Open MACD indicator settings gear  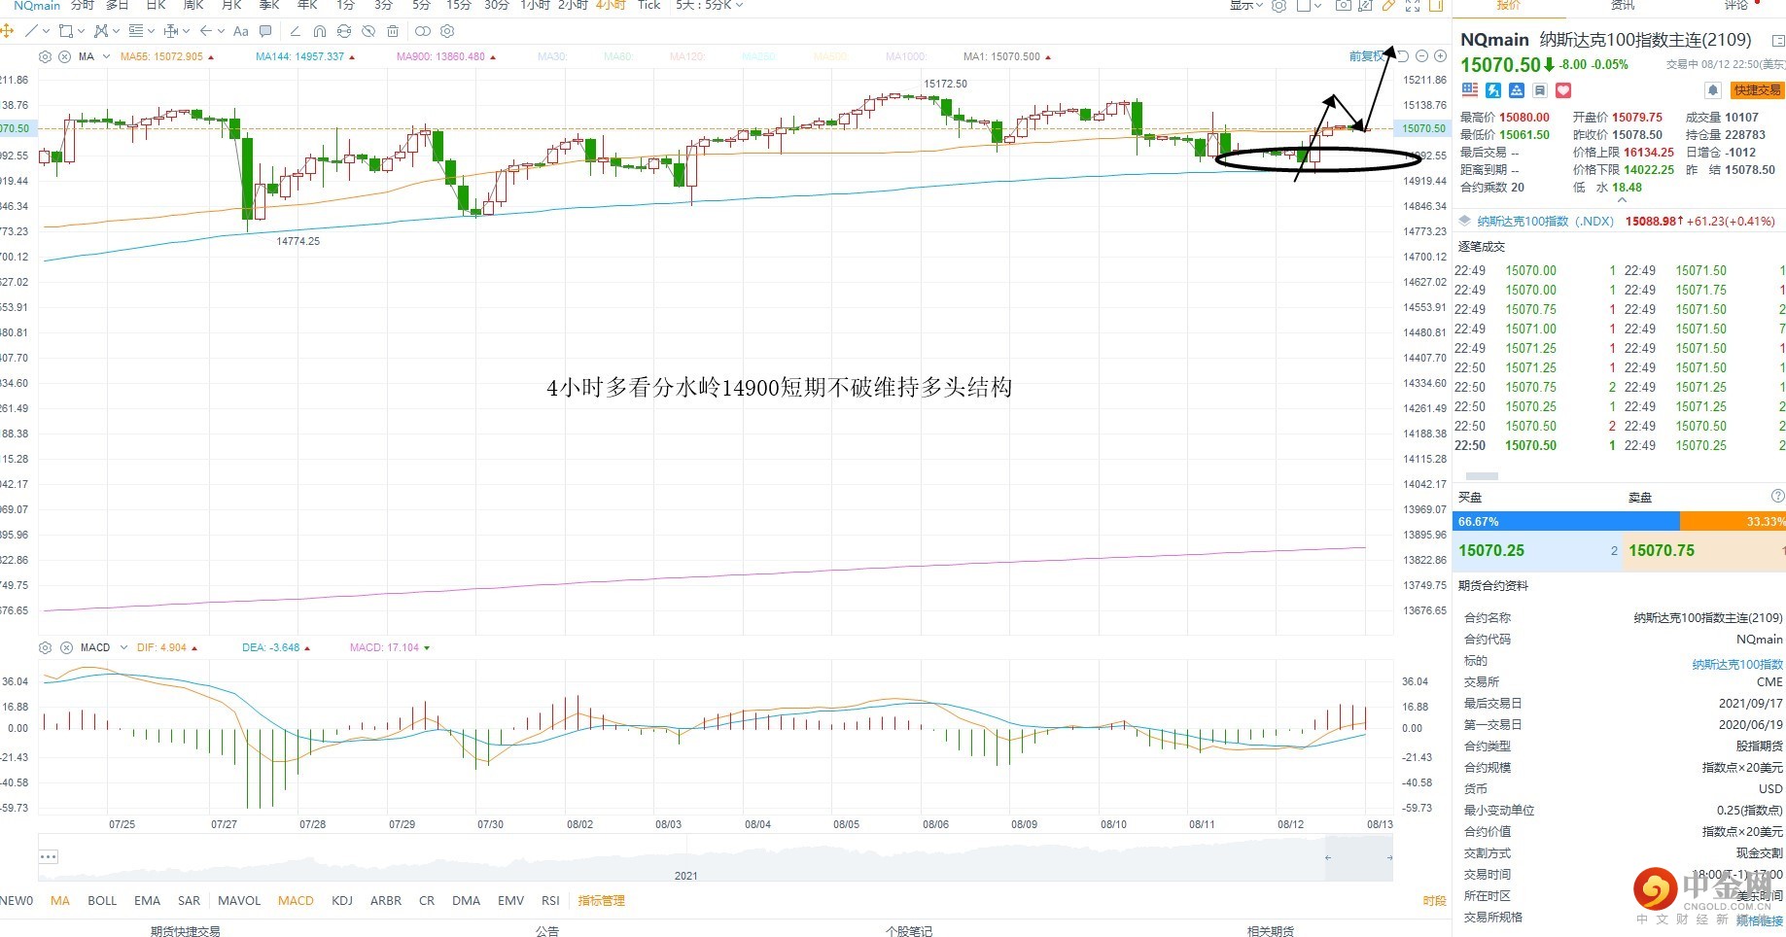click(46, 647)
